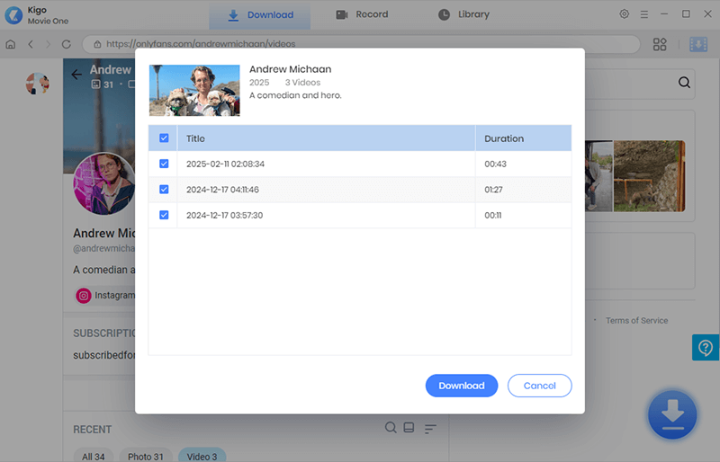The image size is (720, 462).
Task: Open the recent posts sort icon
Action: click(x=430, y=429)
